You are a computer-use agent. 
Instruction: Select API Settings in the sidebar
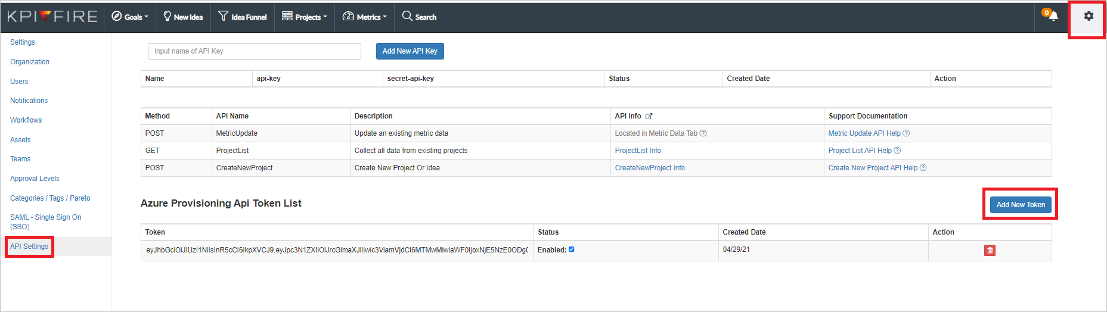[x=29, y=247]
